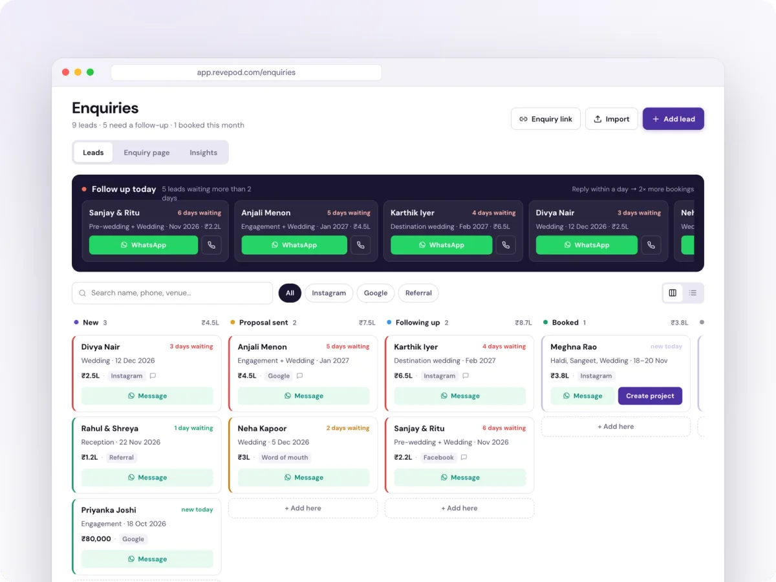
Task: Open comment icon on Karthik Iyer lead card
Action: 466,376
